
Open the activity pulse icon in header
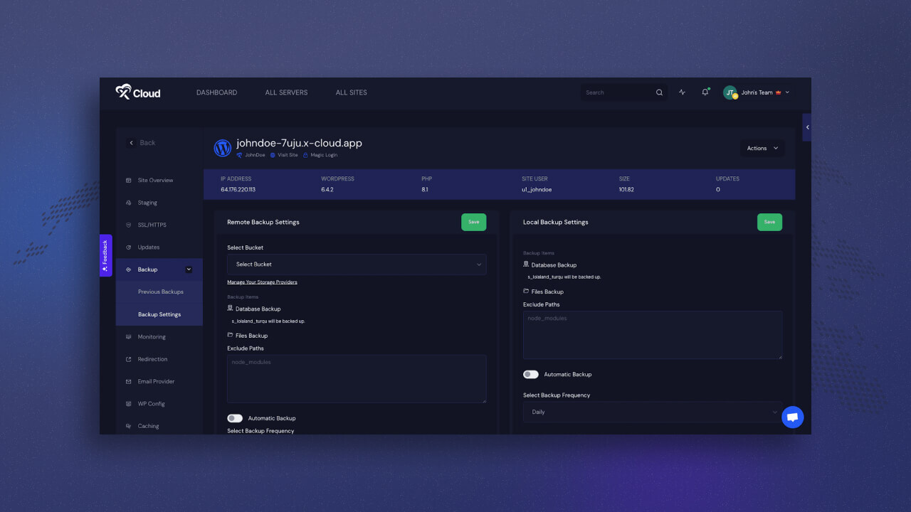click(x=682, y=92)
